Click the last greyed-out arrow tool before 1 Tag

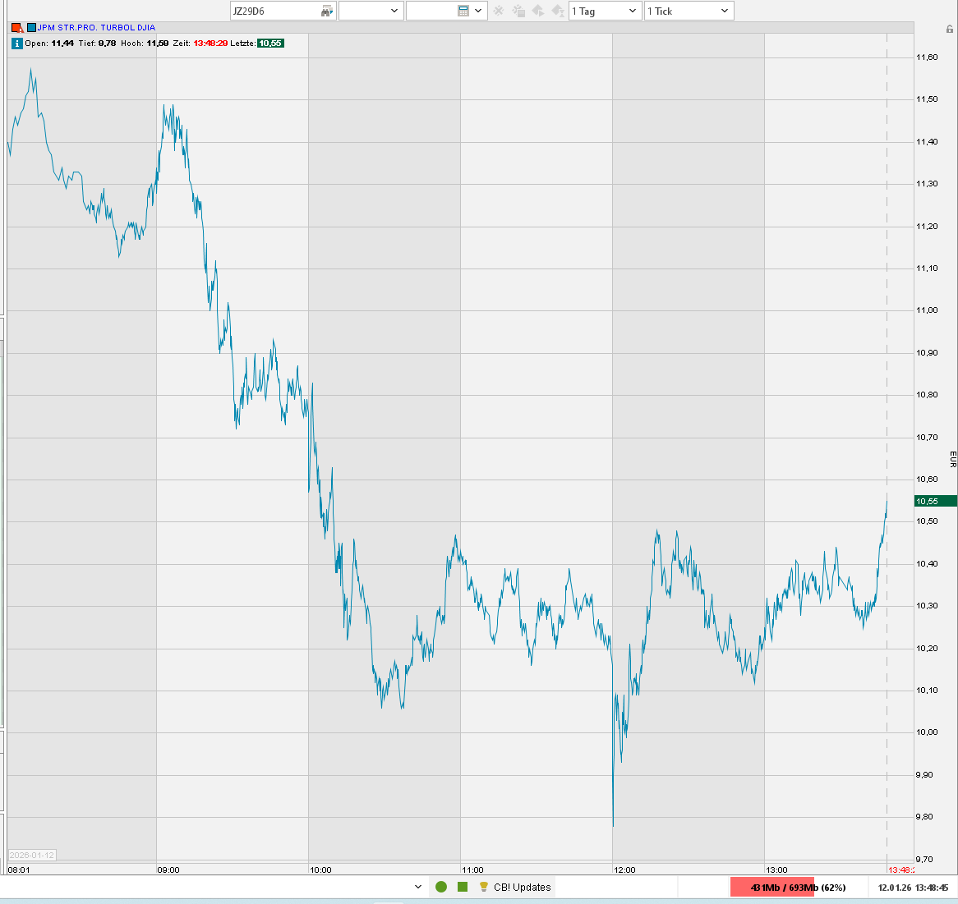click(x=558, y=11)
